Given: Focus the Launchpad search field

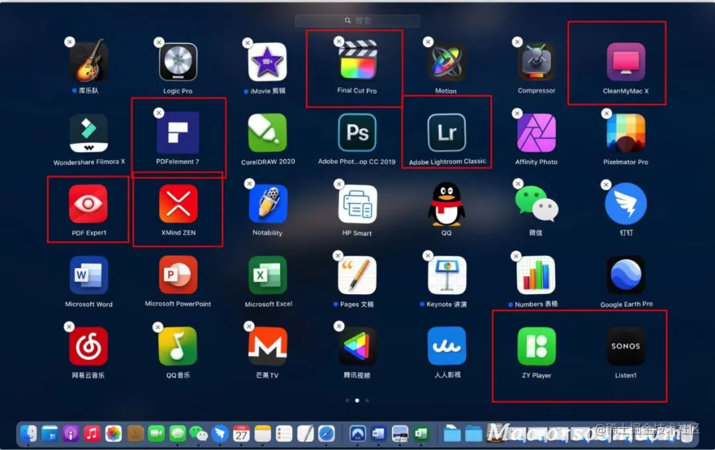Looking at the screenshot, I should pos(358,21).
